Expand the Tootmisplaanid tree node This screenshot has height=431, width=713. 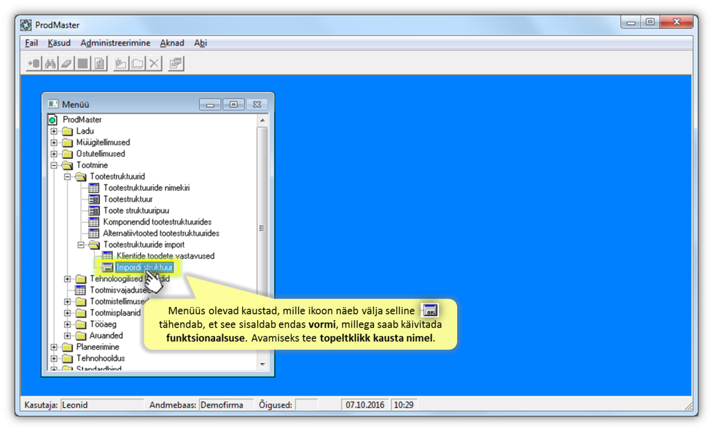(x=68, y=313)
